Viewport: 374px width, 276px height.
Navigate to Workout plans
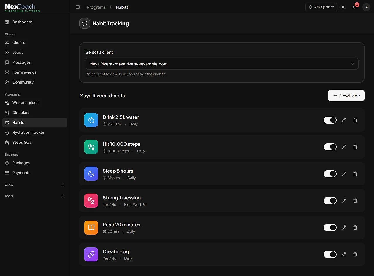(35, 103)
